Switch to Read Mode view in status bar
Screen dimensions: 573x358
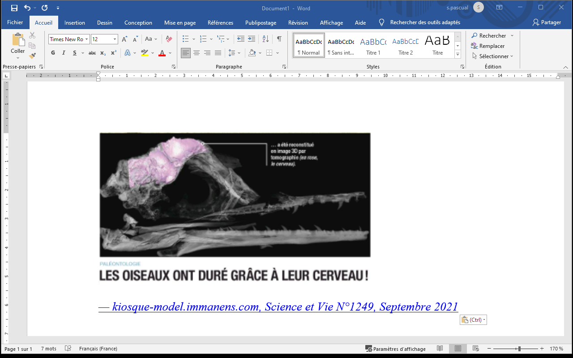click(440, 349)
